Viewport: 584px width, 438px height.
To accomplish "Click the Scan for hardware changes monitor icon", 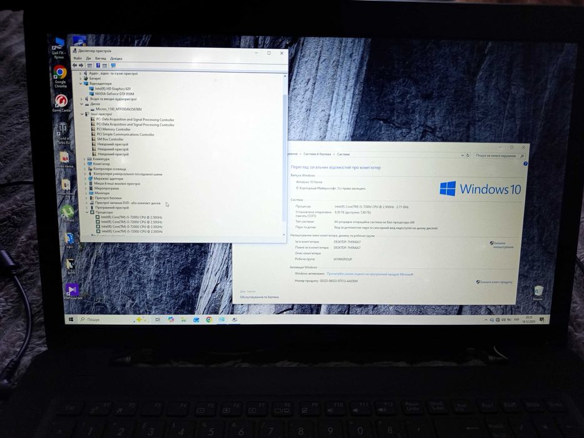I will pyautogui.click(x=113, y=66).
